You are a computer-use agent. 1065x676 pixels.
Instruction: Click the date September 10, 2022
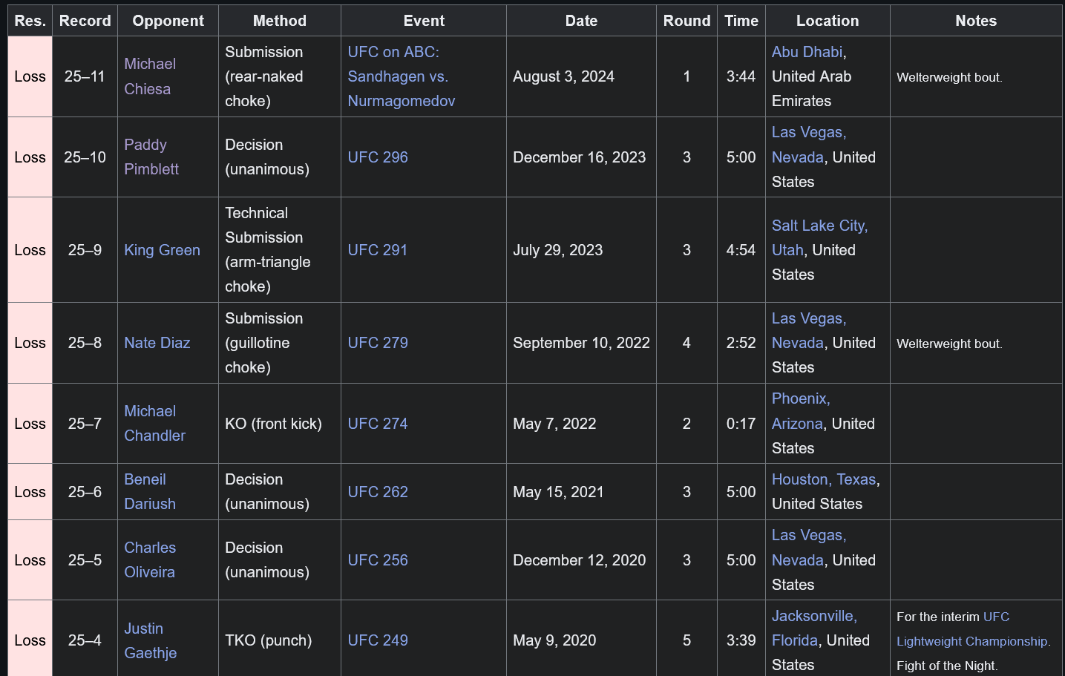click(581, 343)
